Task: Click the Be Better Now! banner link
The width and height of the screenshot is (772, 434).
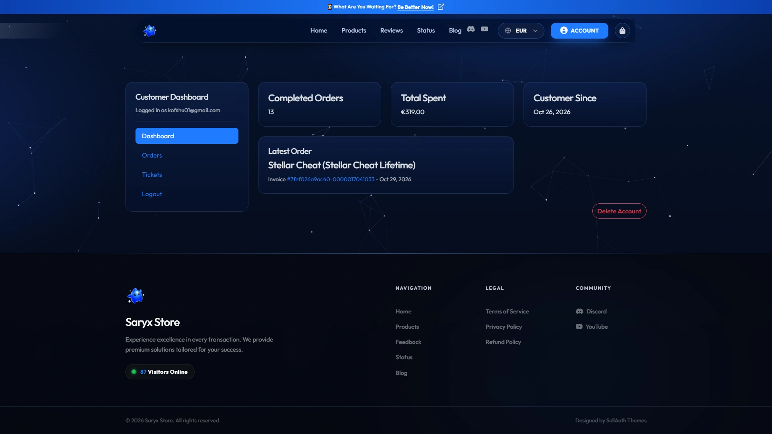Action: pos(415,7)
